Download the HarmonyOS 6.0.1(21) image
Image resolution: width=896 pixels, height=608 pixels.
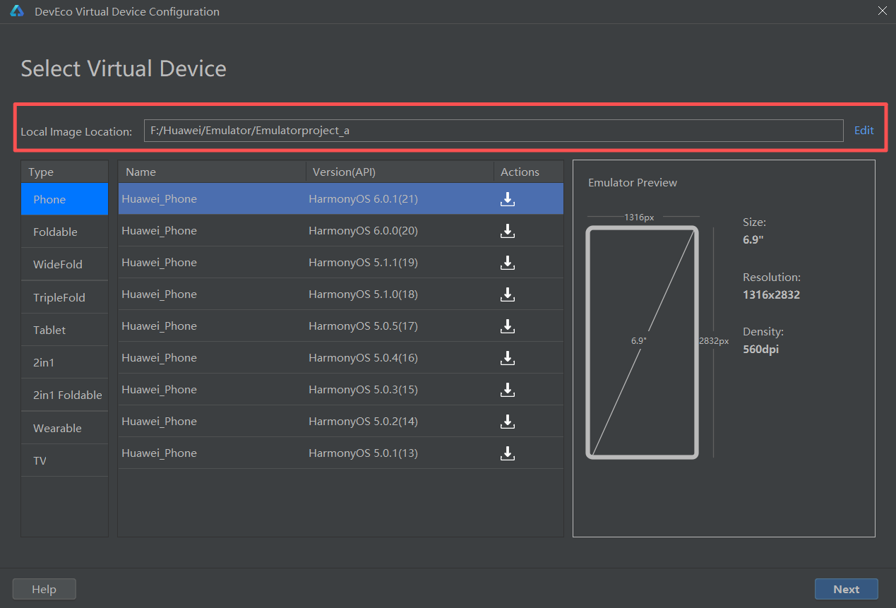coord(507,199)
